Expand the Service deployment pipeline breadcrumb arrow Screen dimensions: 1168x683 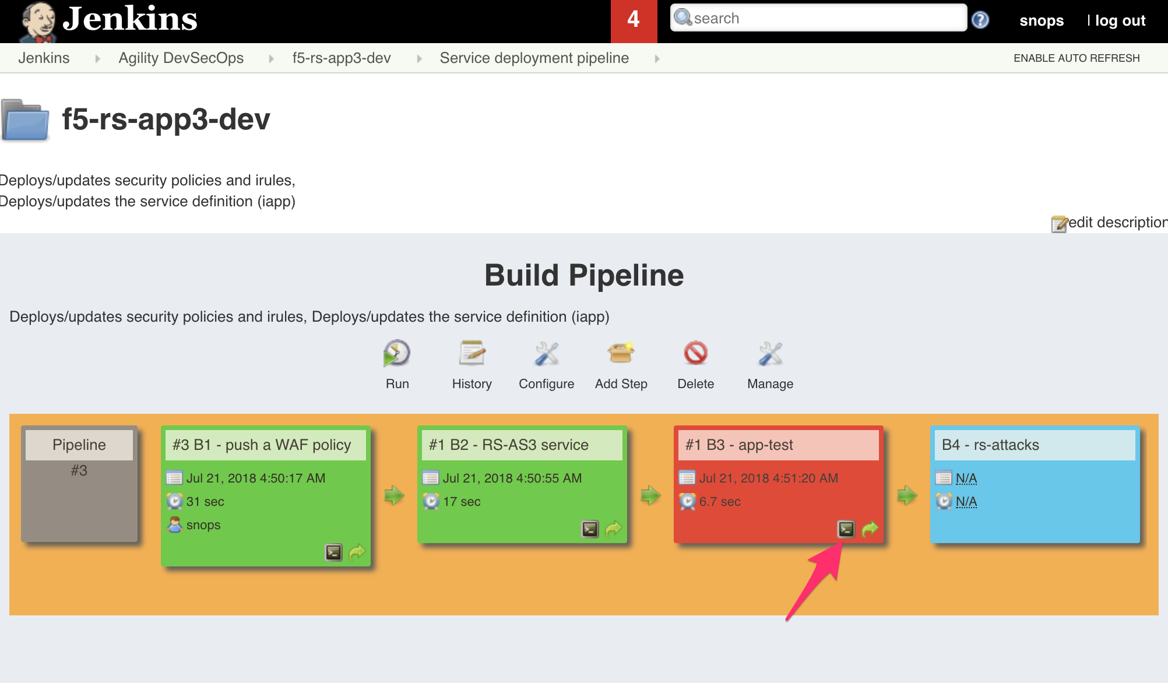click(x=657, y=58)
